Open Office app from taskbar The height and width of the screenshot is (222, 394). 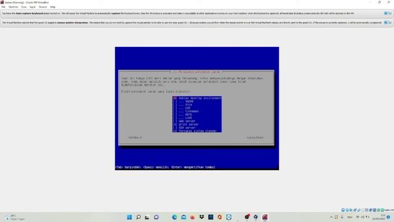(x=220, y=217)
